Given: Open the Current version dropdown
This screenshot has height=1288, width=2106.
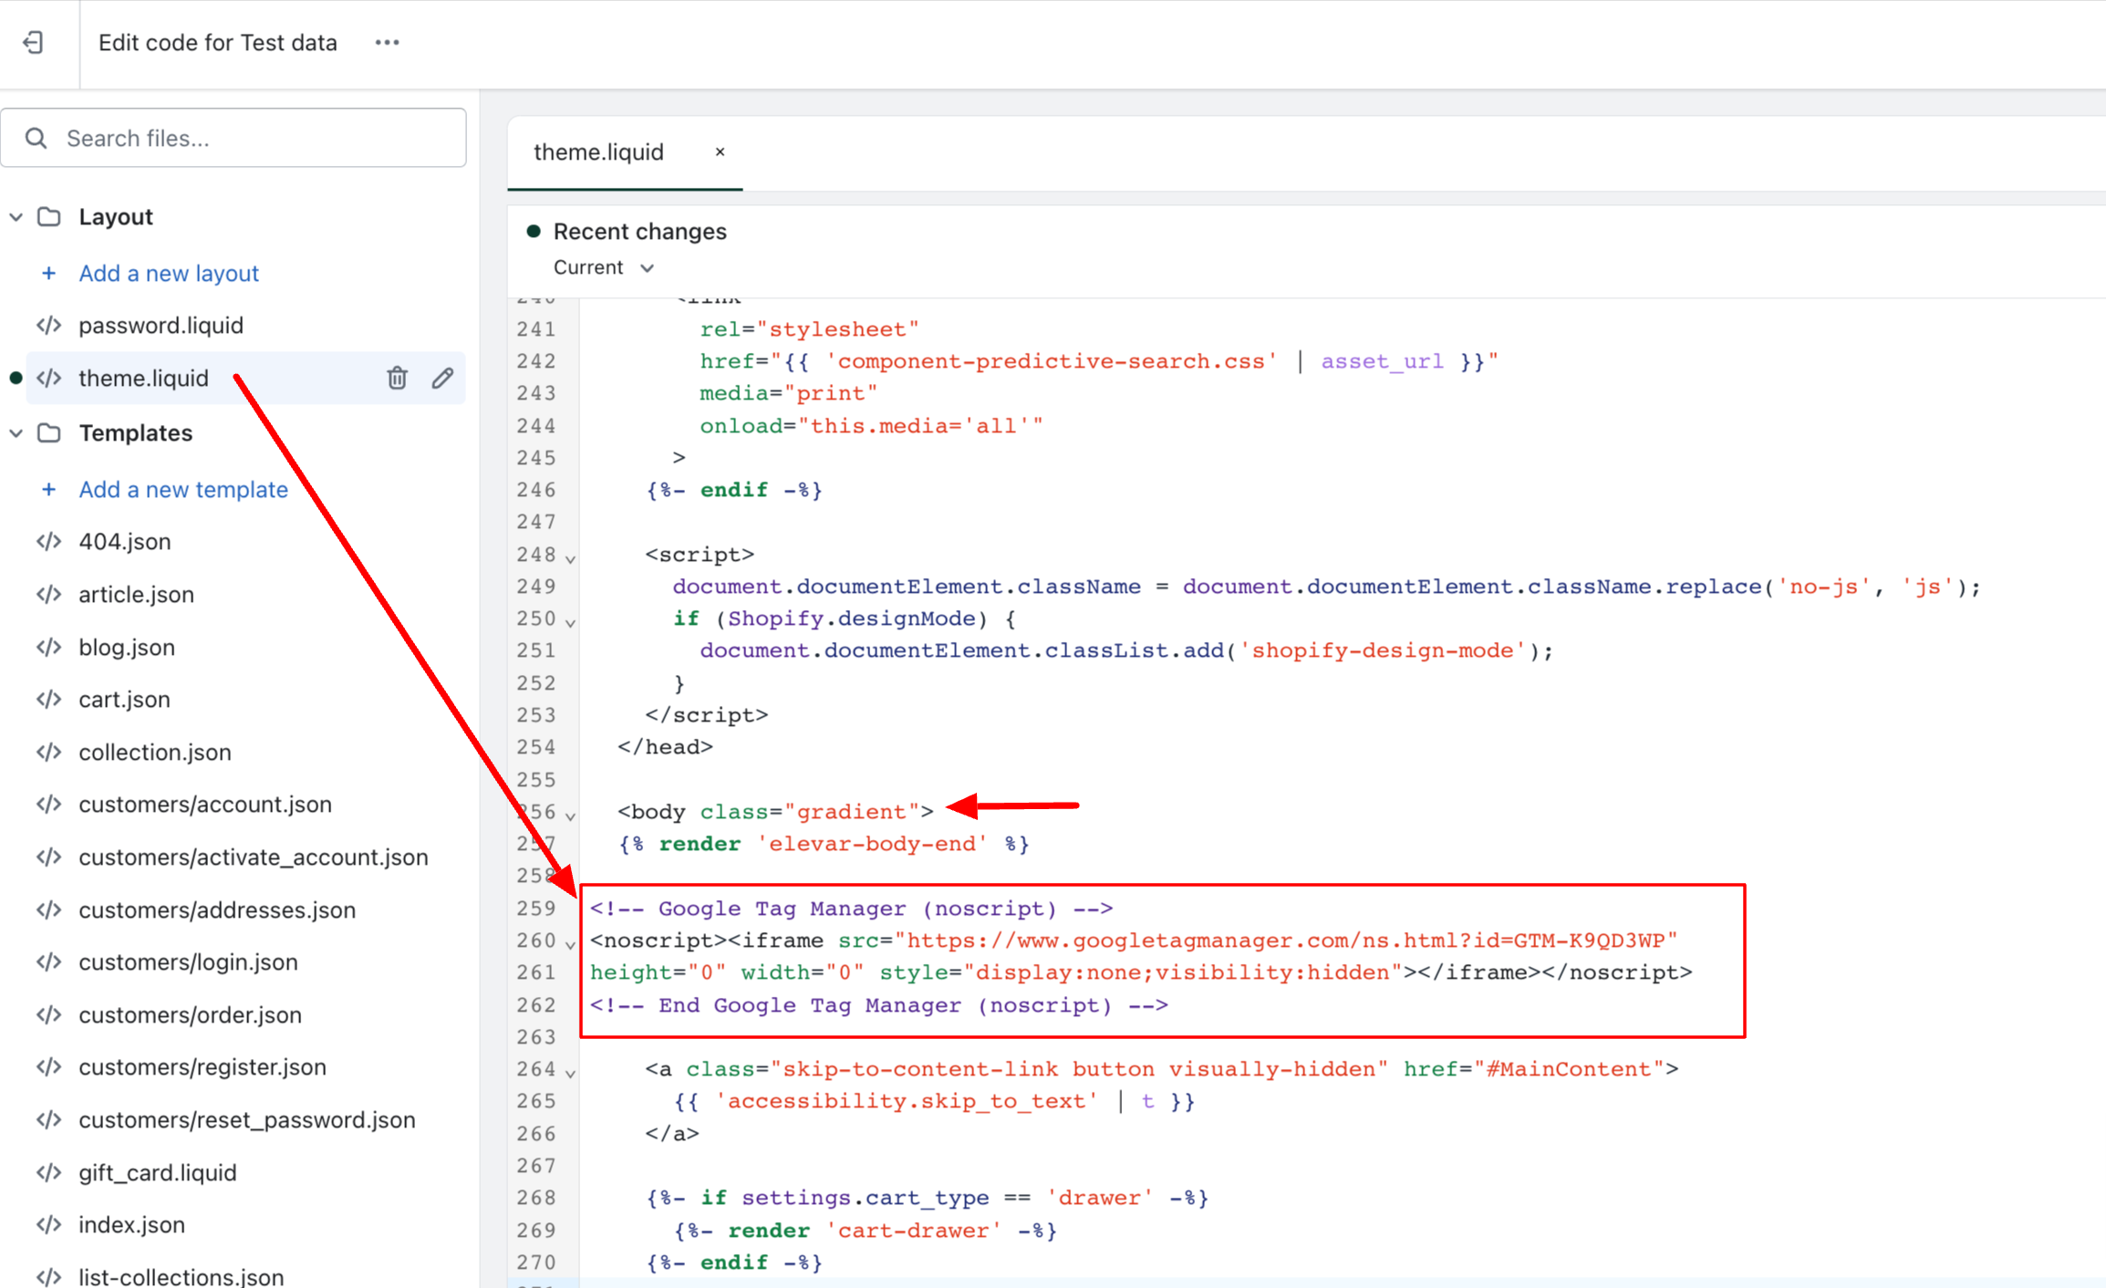Looking at the screenshot, I should 603,267.
